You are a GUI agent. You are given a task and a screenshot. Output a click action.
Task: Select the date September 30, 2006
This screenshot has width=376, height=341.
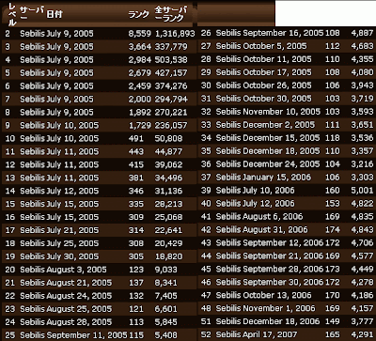(x=283, y=282)
